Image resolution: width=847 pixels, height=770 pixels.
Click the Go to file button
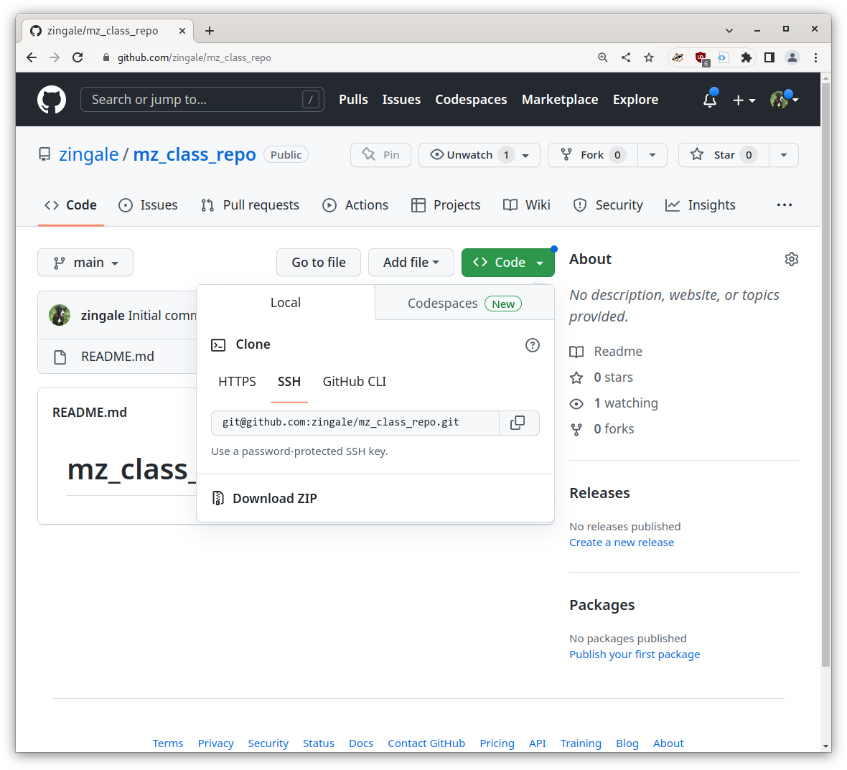coord(318,262)
